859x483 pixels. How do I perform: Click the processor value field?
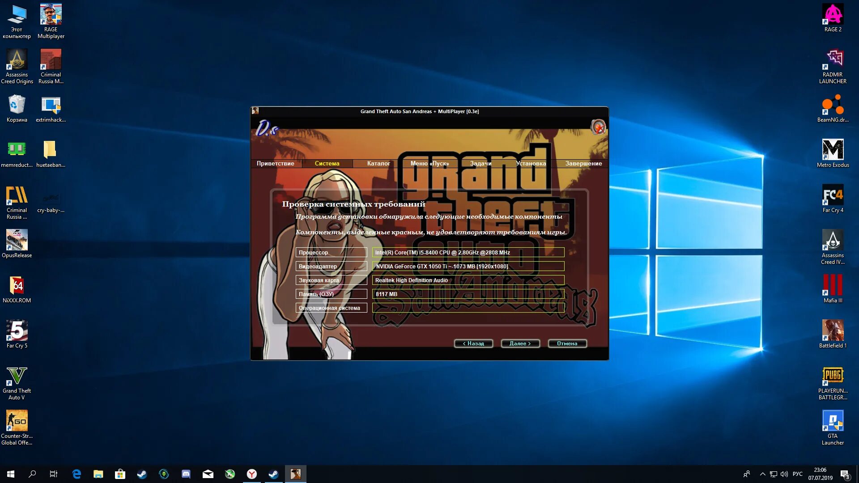pos(468,252)
